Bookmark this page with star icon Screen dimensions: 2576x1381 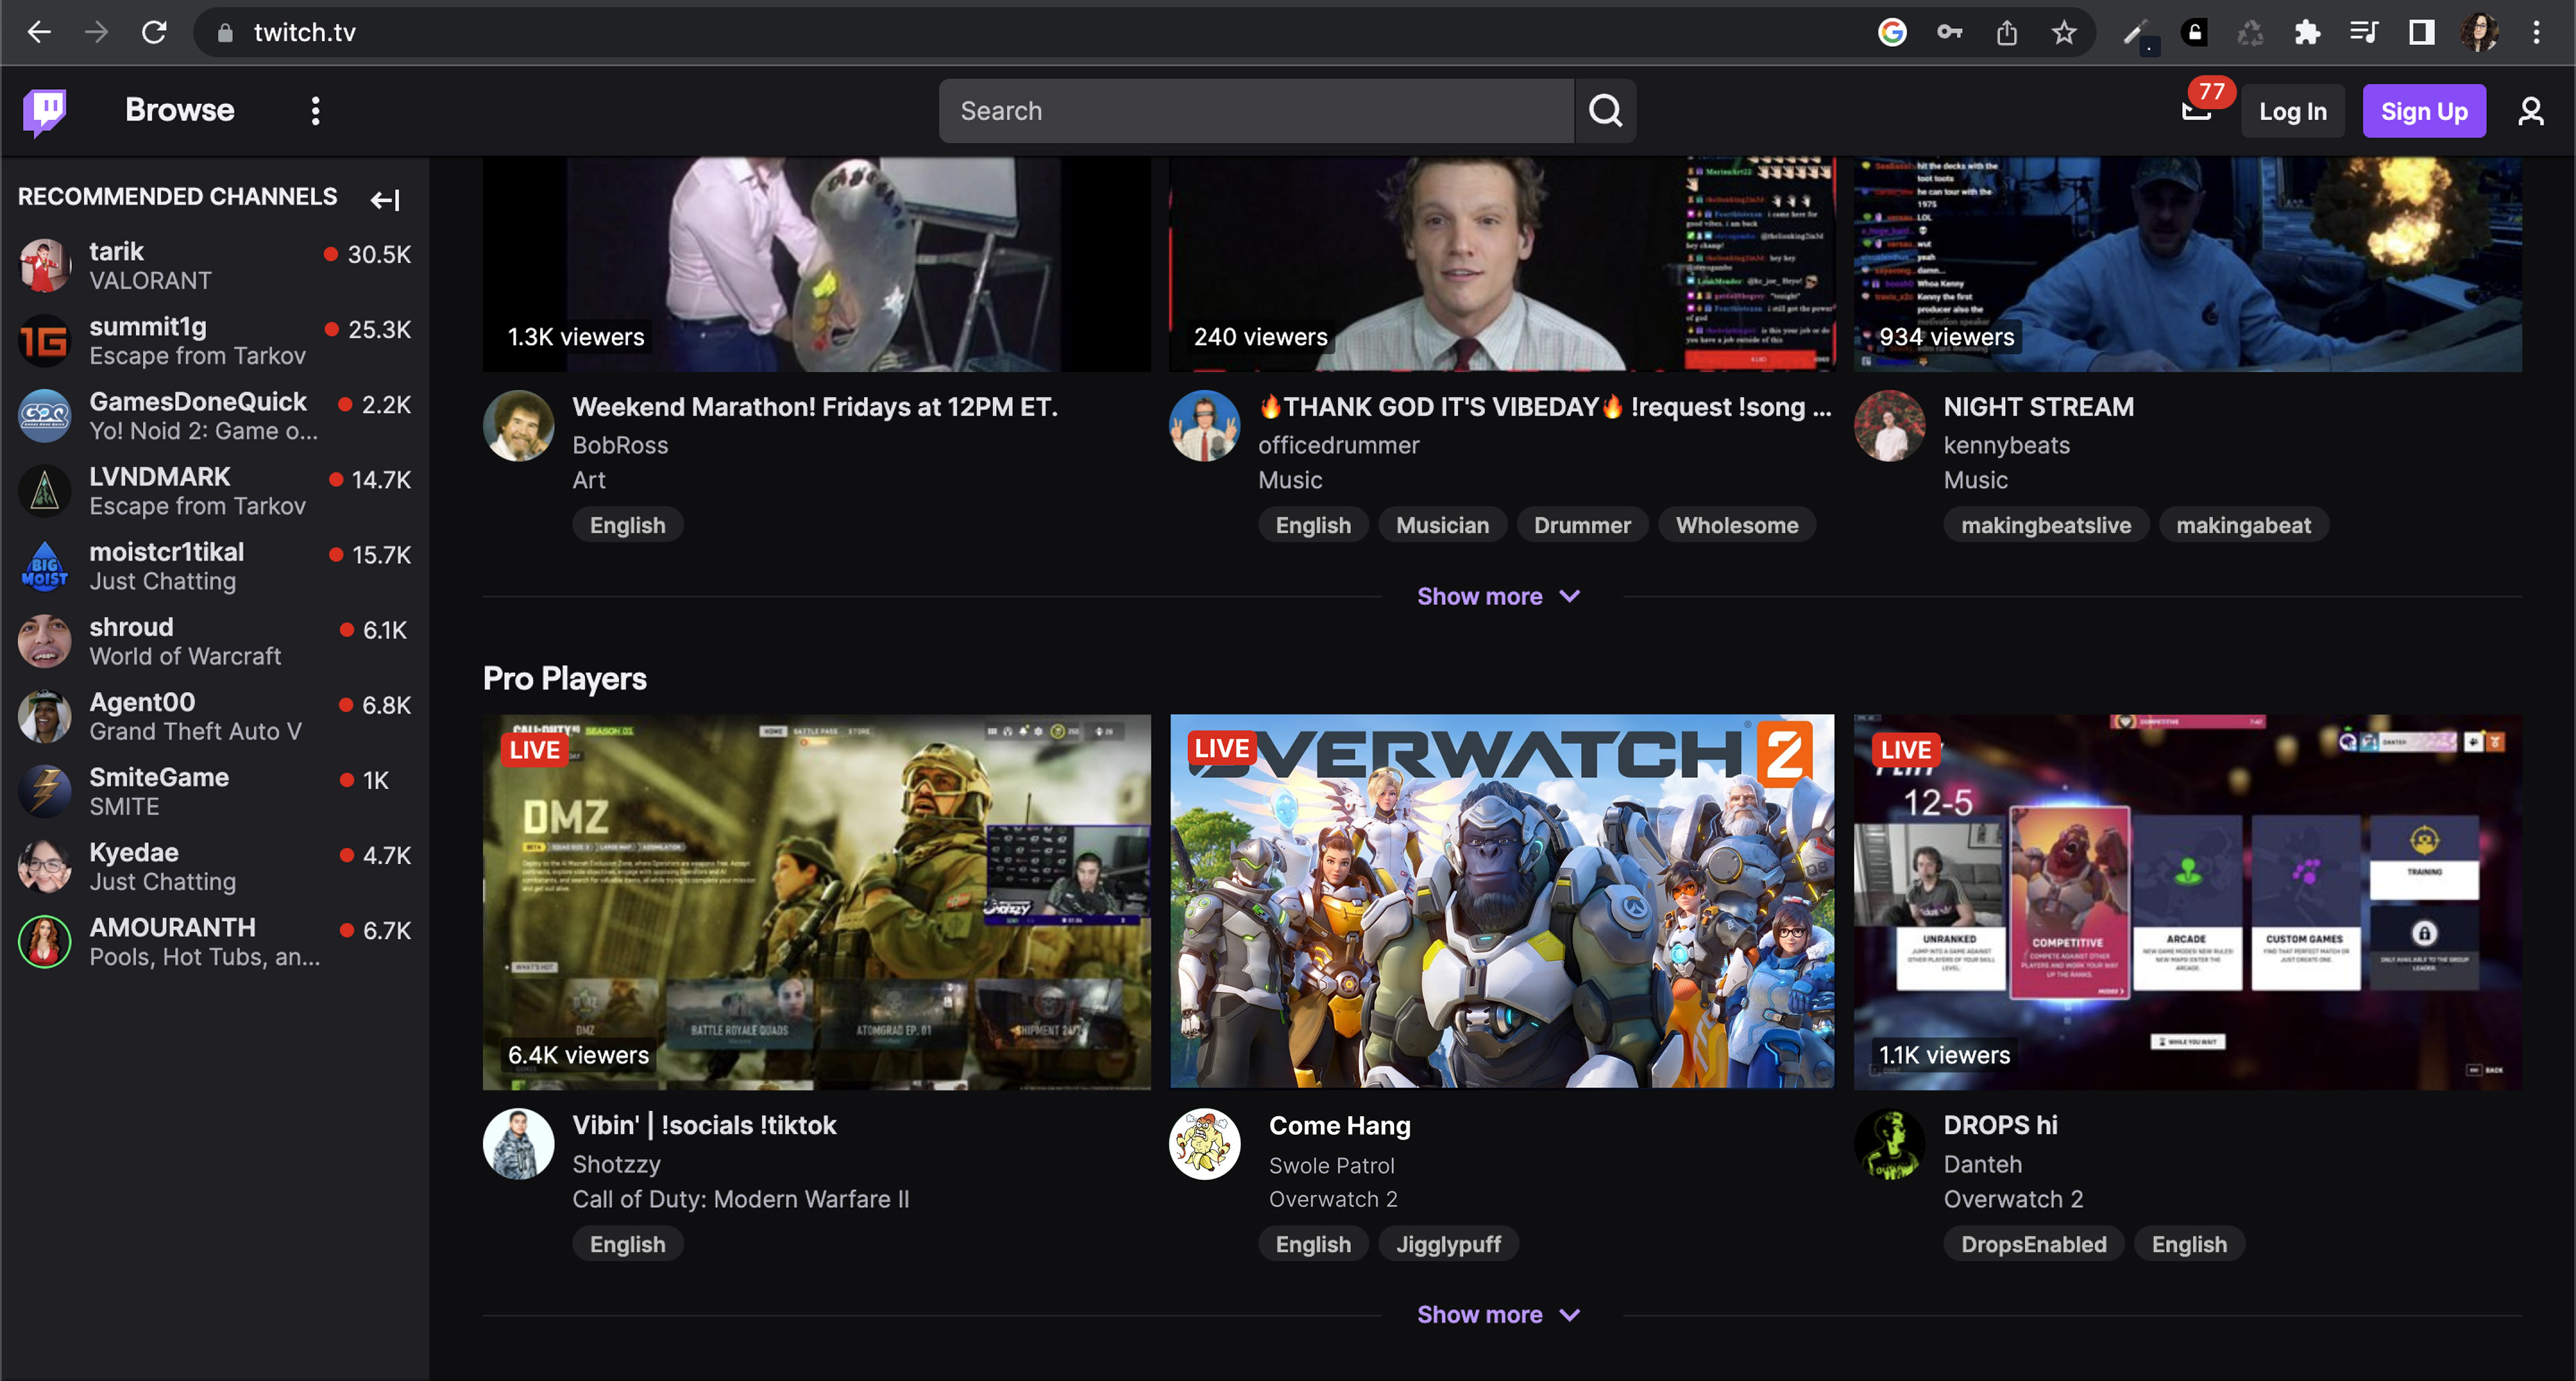(2063, 33)
